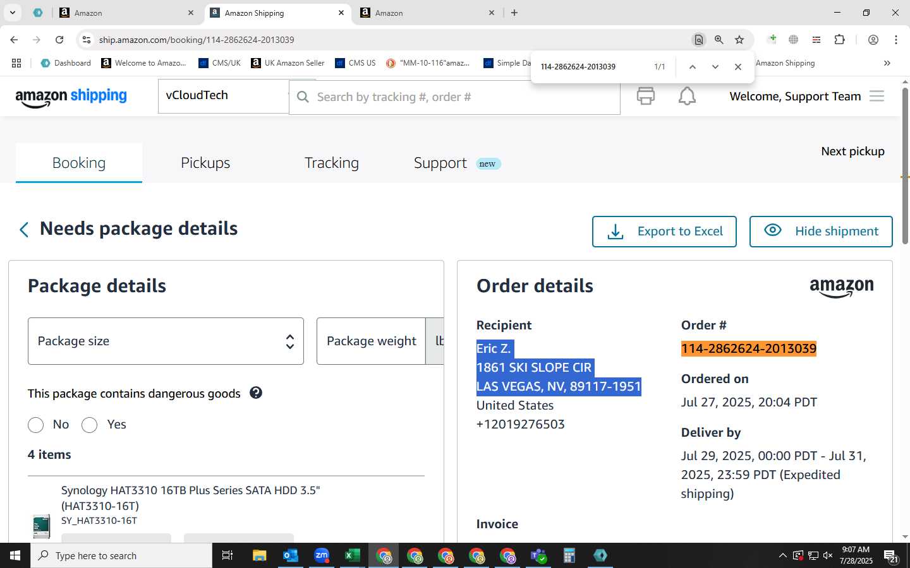Click the magnifier icon in tracking search
Screen dimensions: 910x568
[303, 97]
